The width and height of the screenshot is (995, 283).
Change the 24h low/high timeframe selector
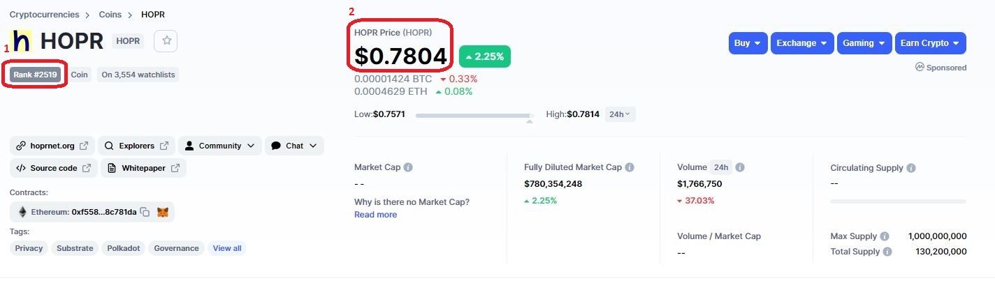[x=620, y=114]
